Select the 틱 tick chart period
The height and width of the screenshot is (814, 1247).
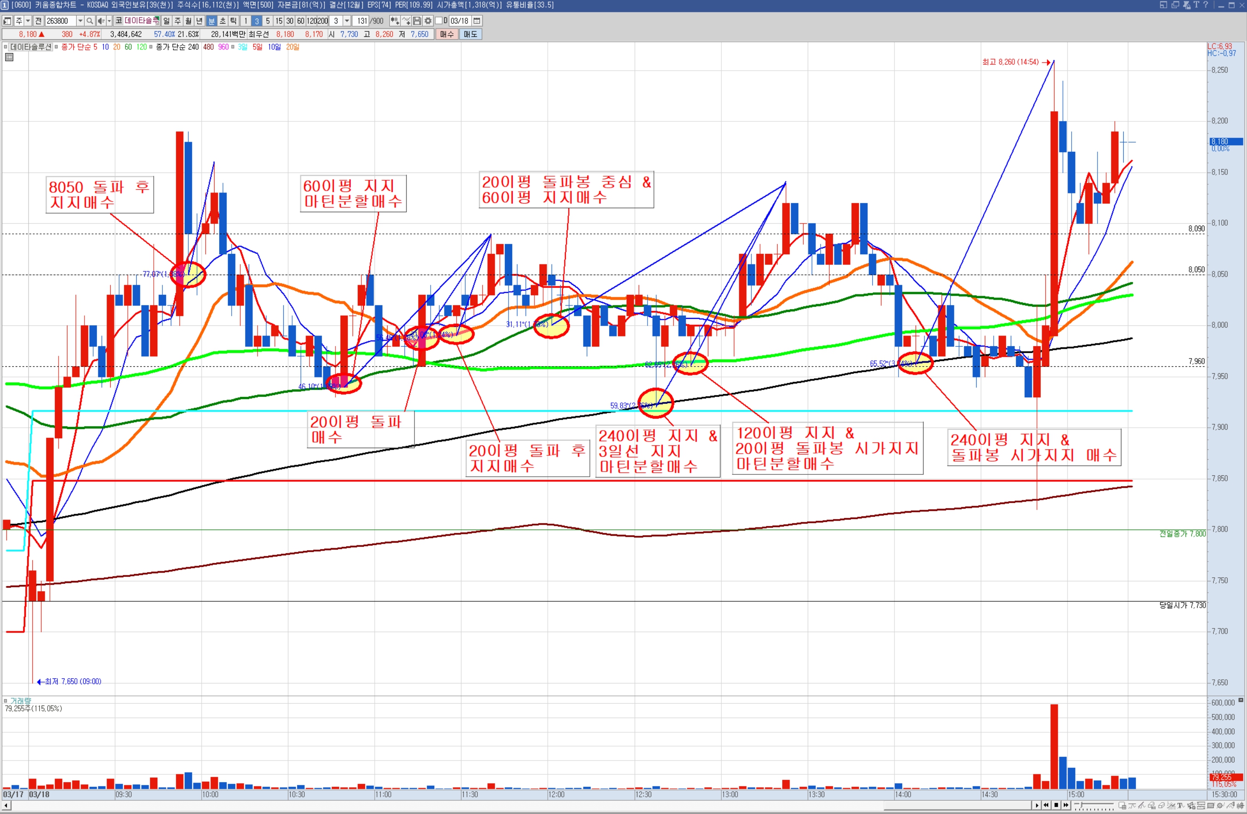point(233,21)
